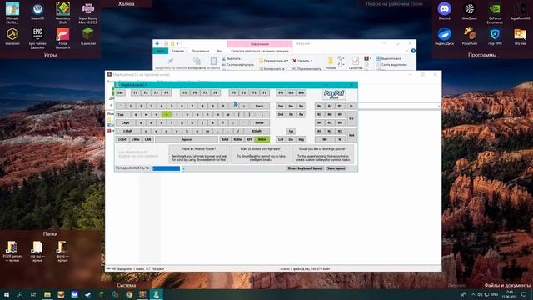Select the LShift key in MapKeyboard
The width and height of the screenshot is (533, 300).
pos(127,132)
